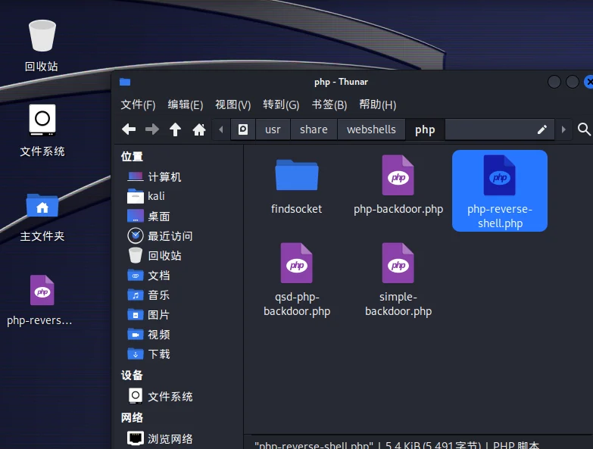The image size is (593, 449).
Task: Open the 视图(V) menu
Action: point(233,104)
